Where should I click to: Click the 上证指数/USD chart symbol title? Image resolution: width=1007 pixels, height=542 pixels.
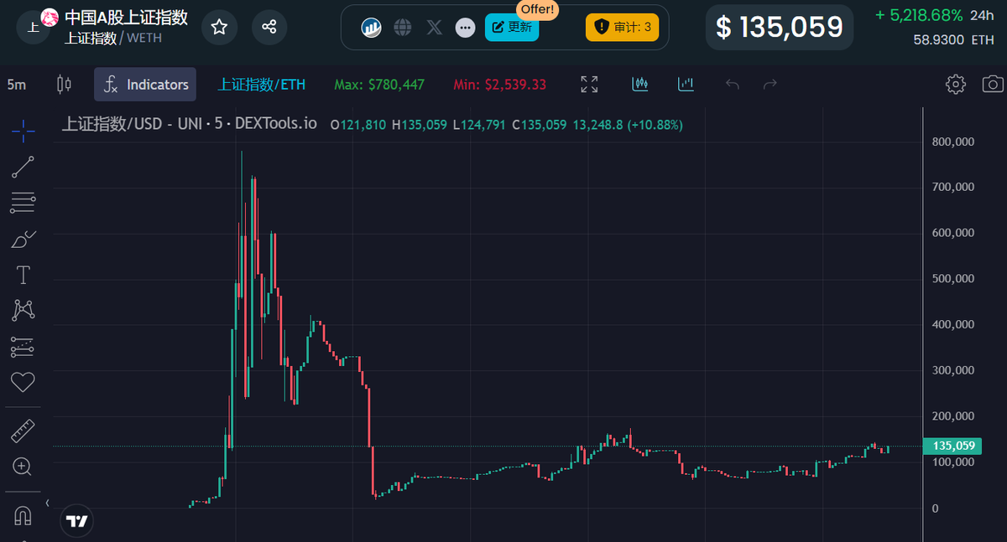pos(189,124)
